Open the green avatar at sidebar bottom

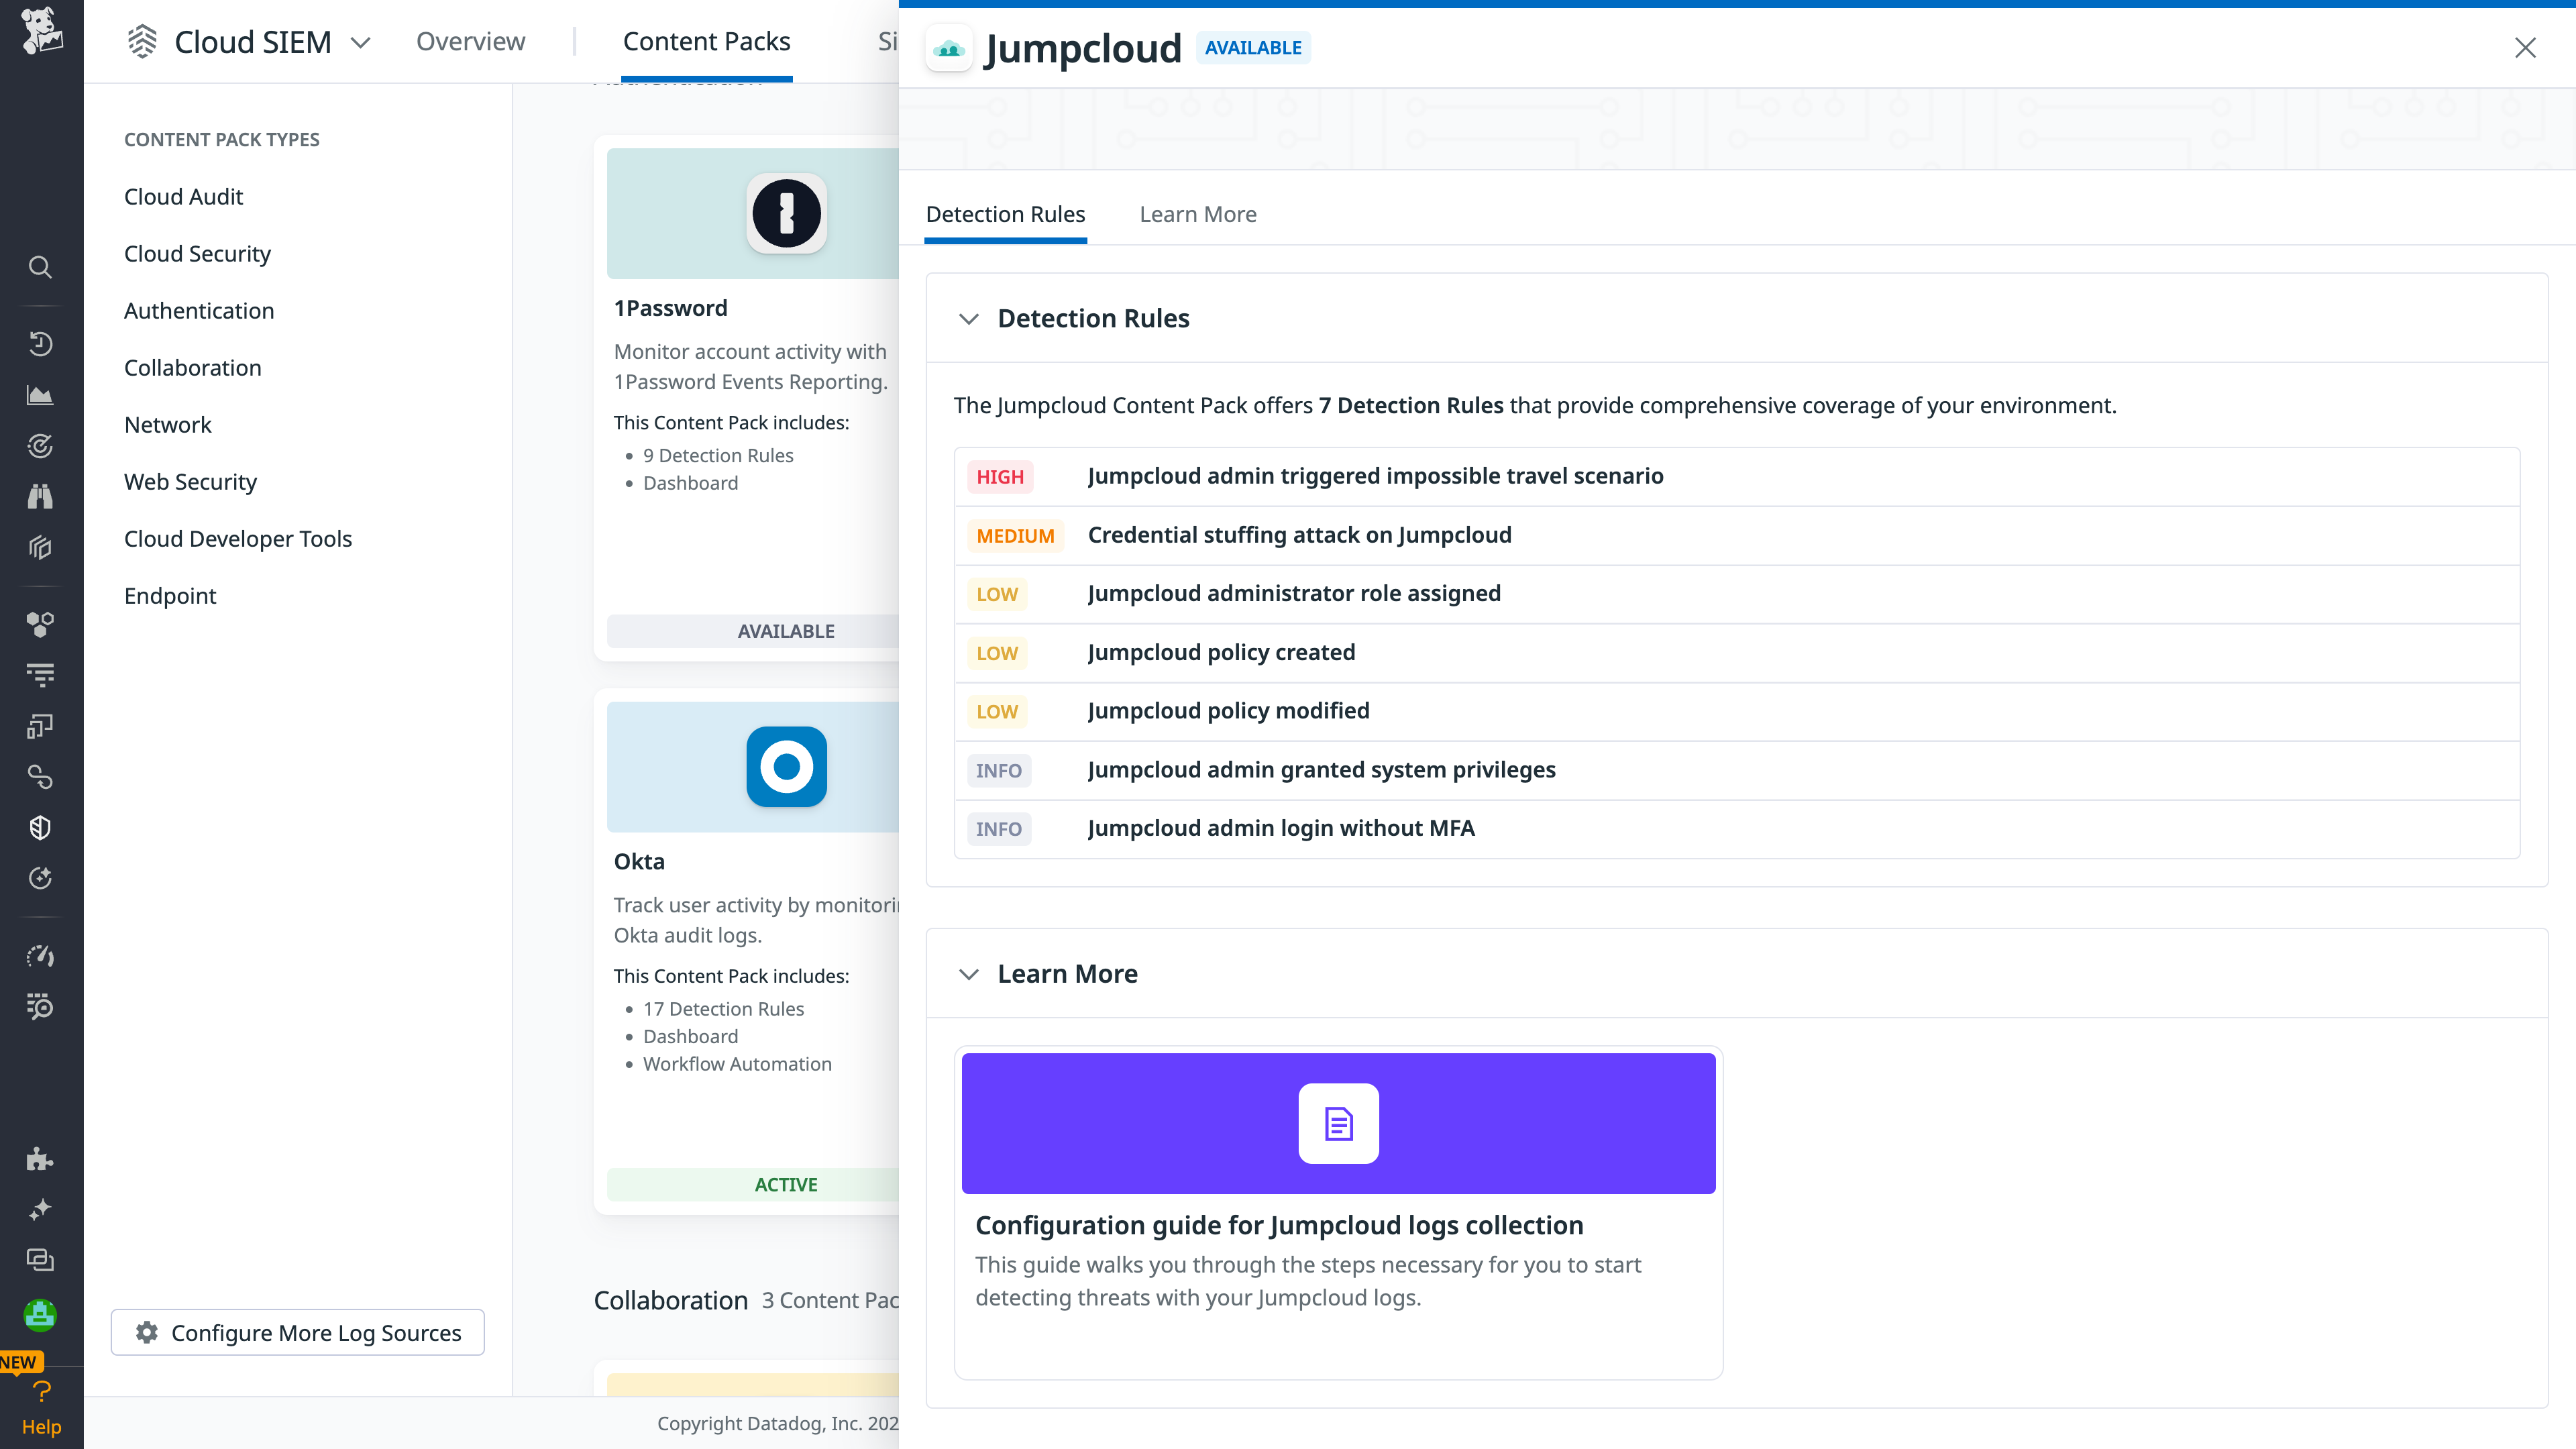click(40, 1315)
